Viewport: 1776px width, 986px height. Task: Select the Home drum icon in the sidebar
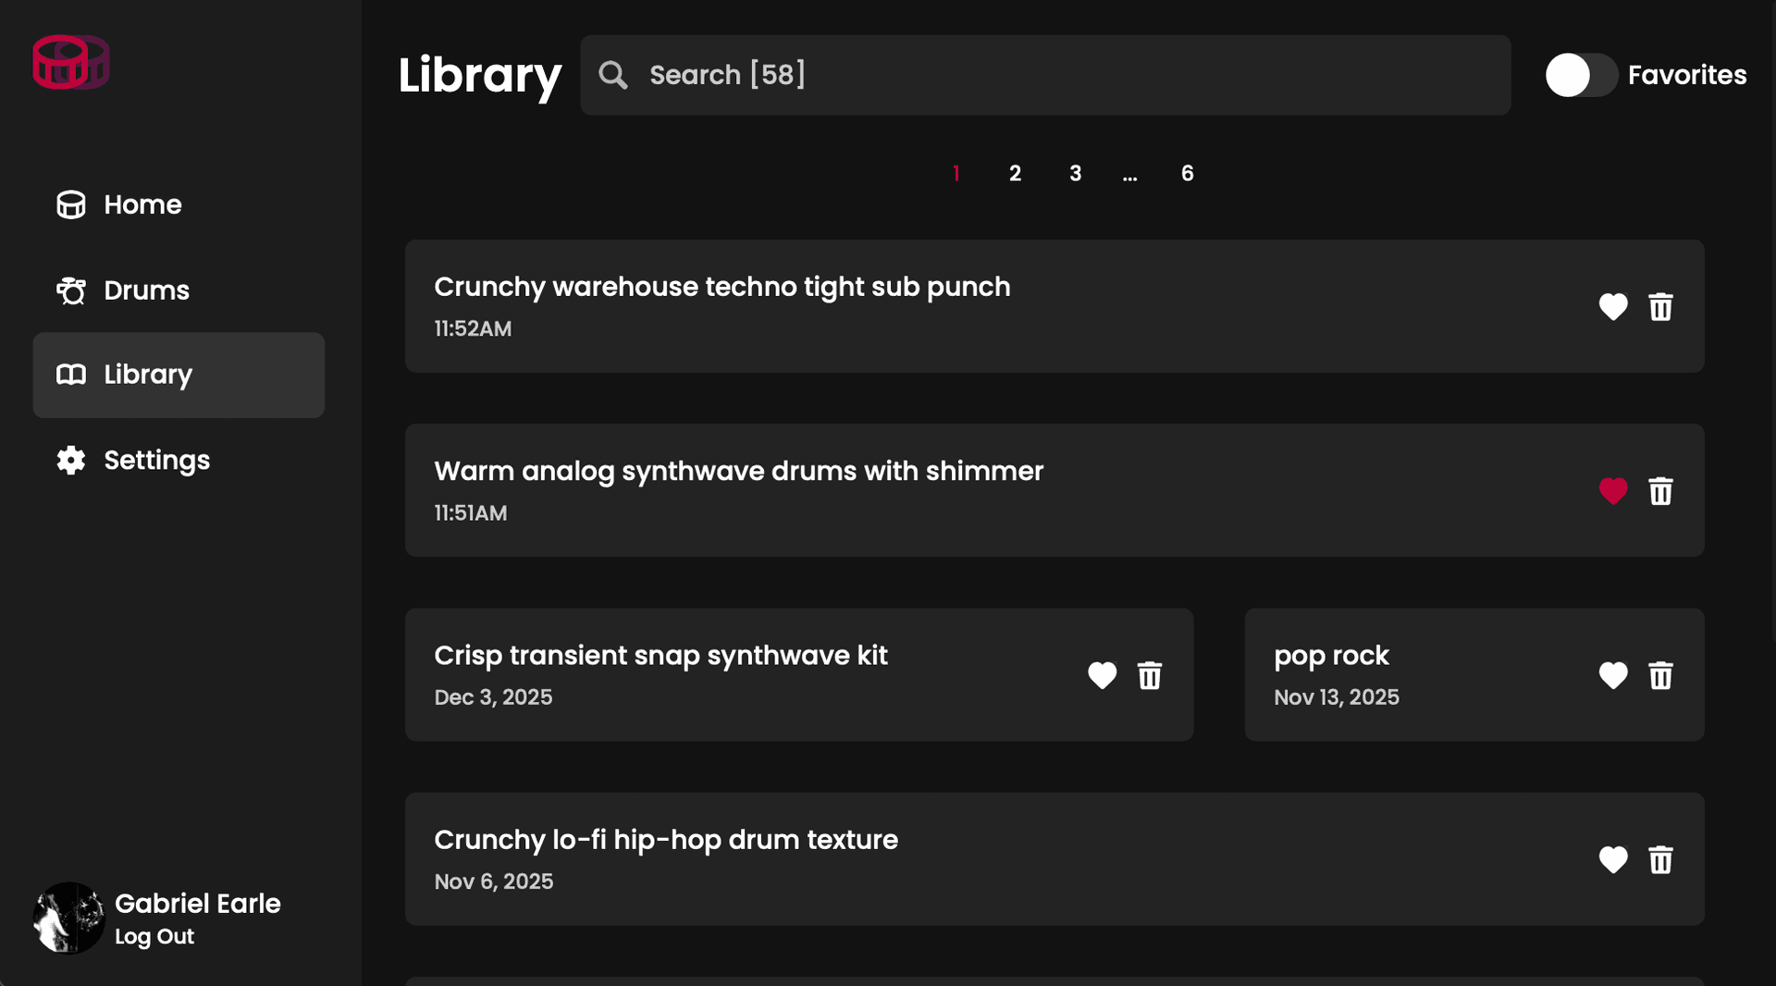click(70, 204)
